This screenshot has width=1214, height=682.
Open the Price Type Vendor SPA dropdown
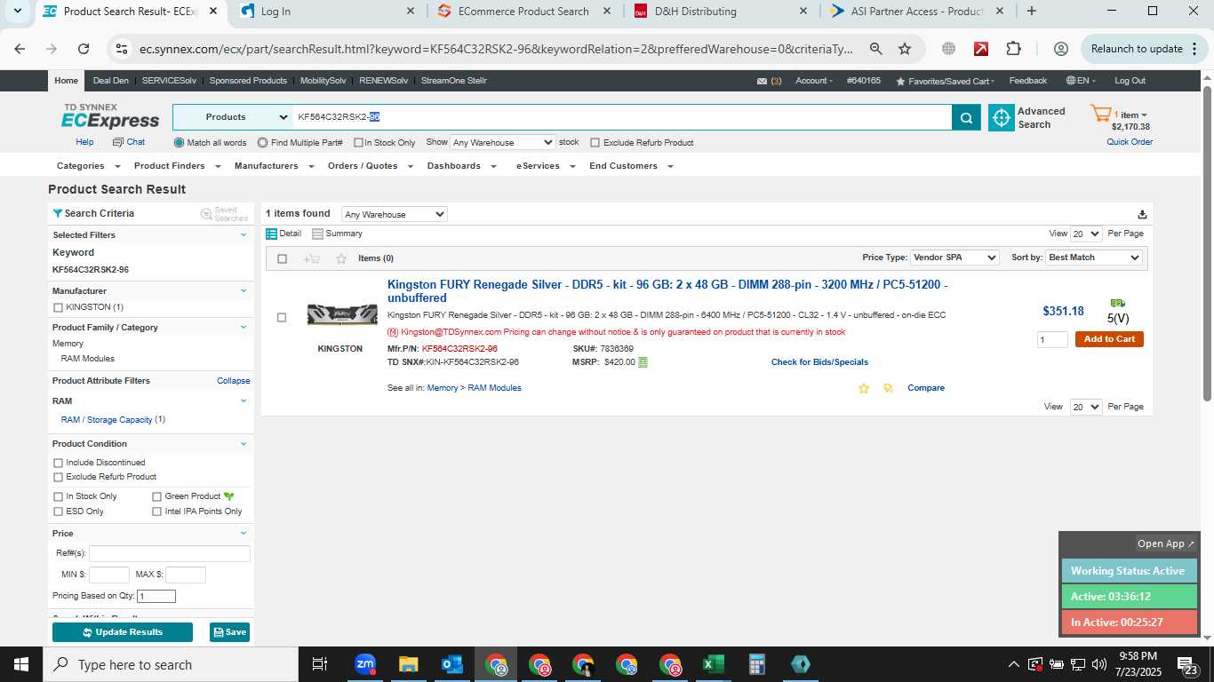tap(955, 258)
